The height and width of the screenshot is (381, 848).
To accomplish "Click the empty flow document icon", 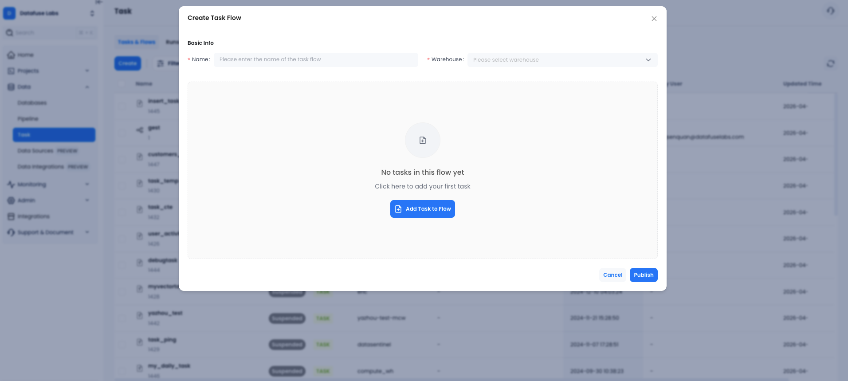I will tap(422, 140).
